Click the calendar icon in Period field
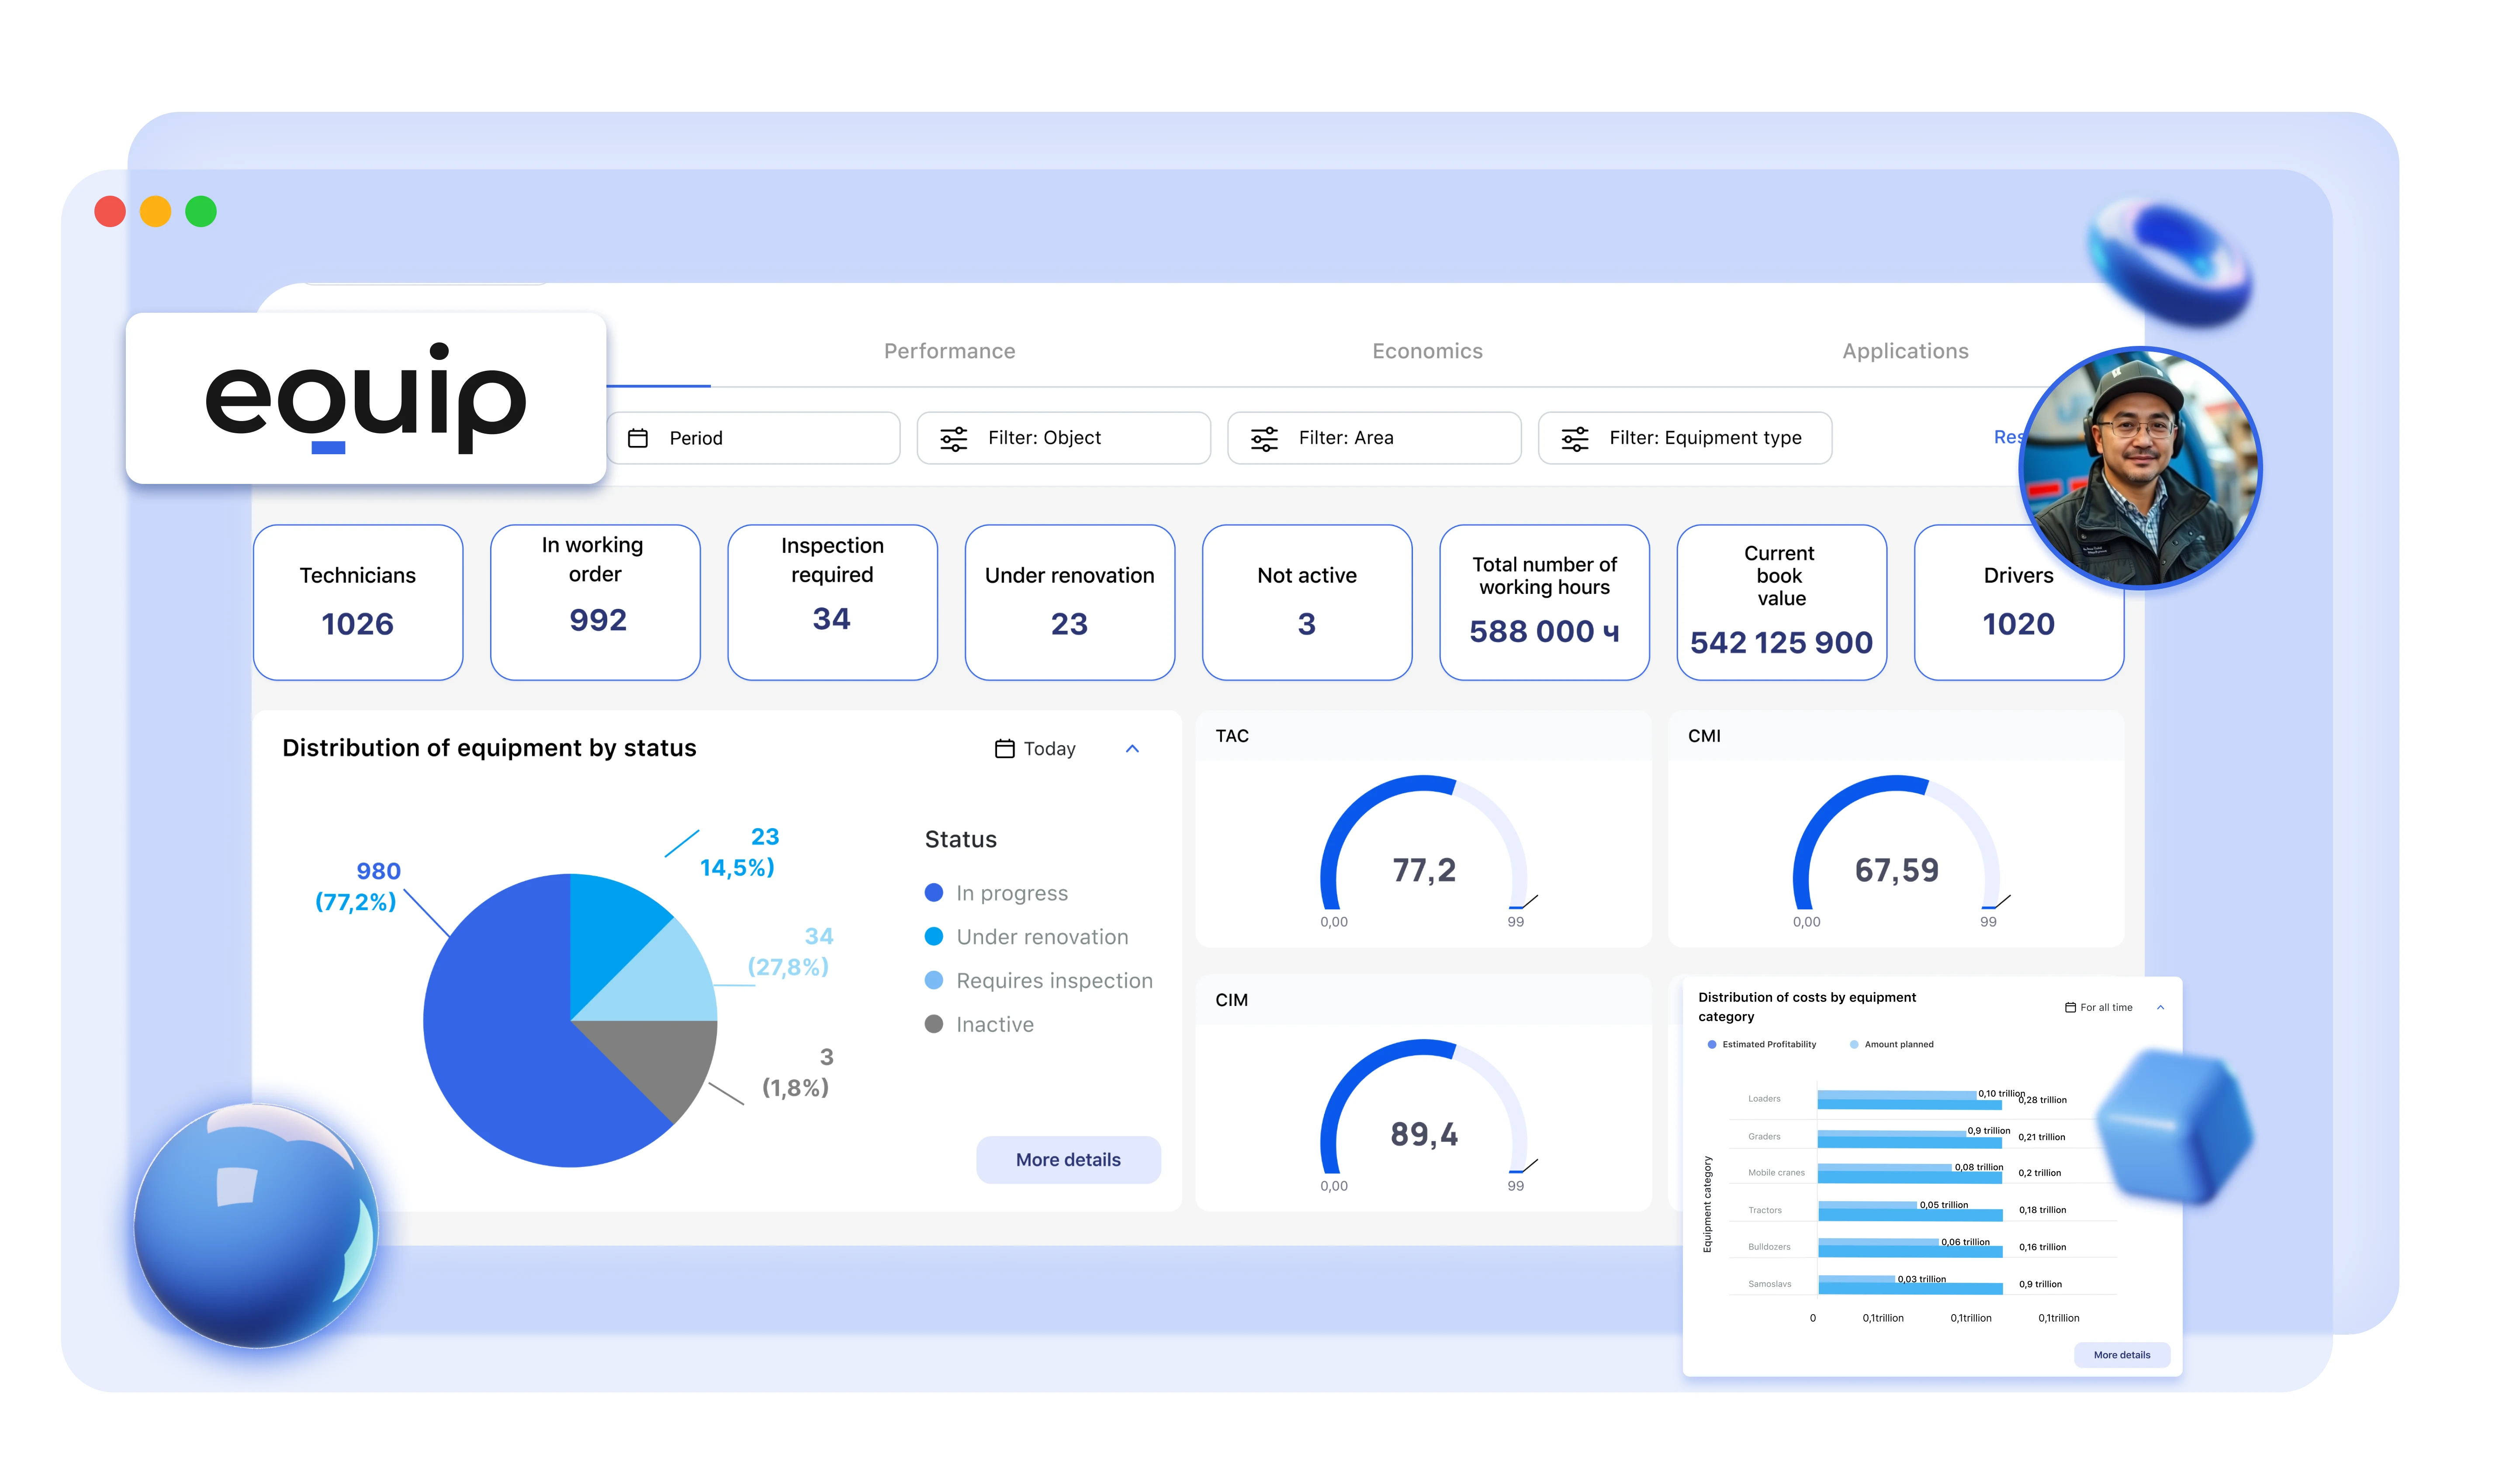This screenshot has width=2520, height=1471. [x=638, y=438]
